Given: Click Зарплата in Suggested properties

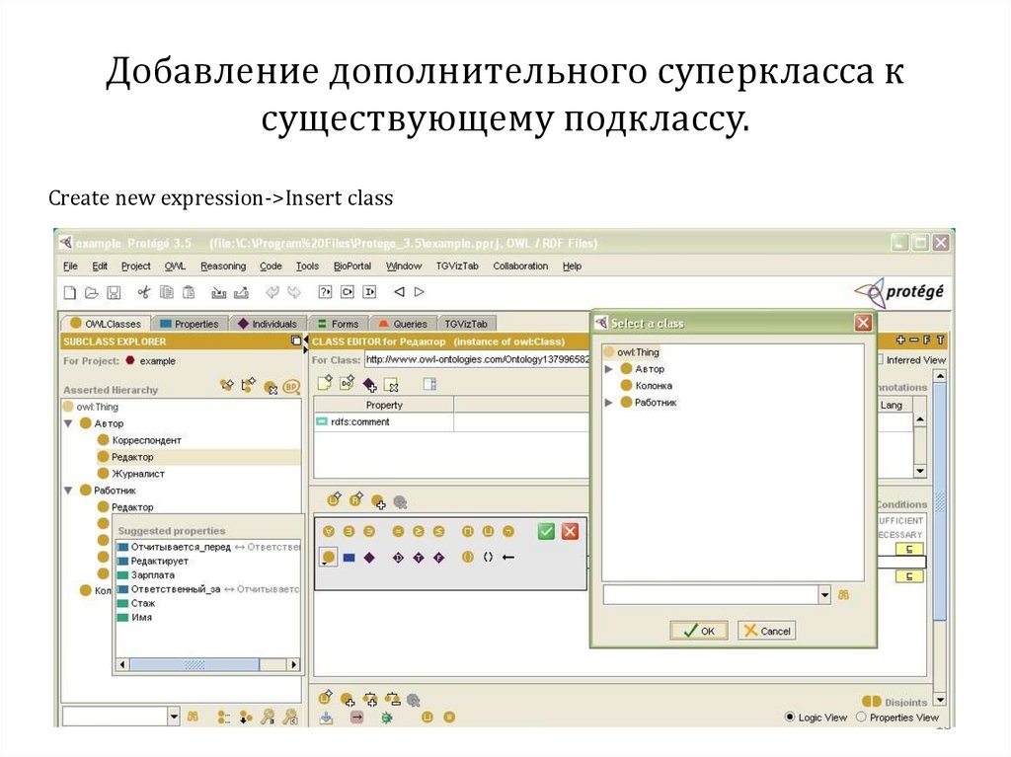Looking at the screenshot, I should (x=146, y=575).
